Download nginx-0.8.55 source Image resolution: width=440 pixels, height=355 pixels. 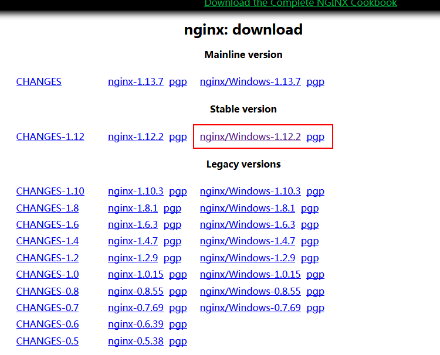[x=136, y=291]
